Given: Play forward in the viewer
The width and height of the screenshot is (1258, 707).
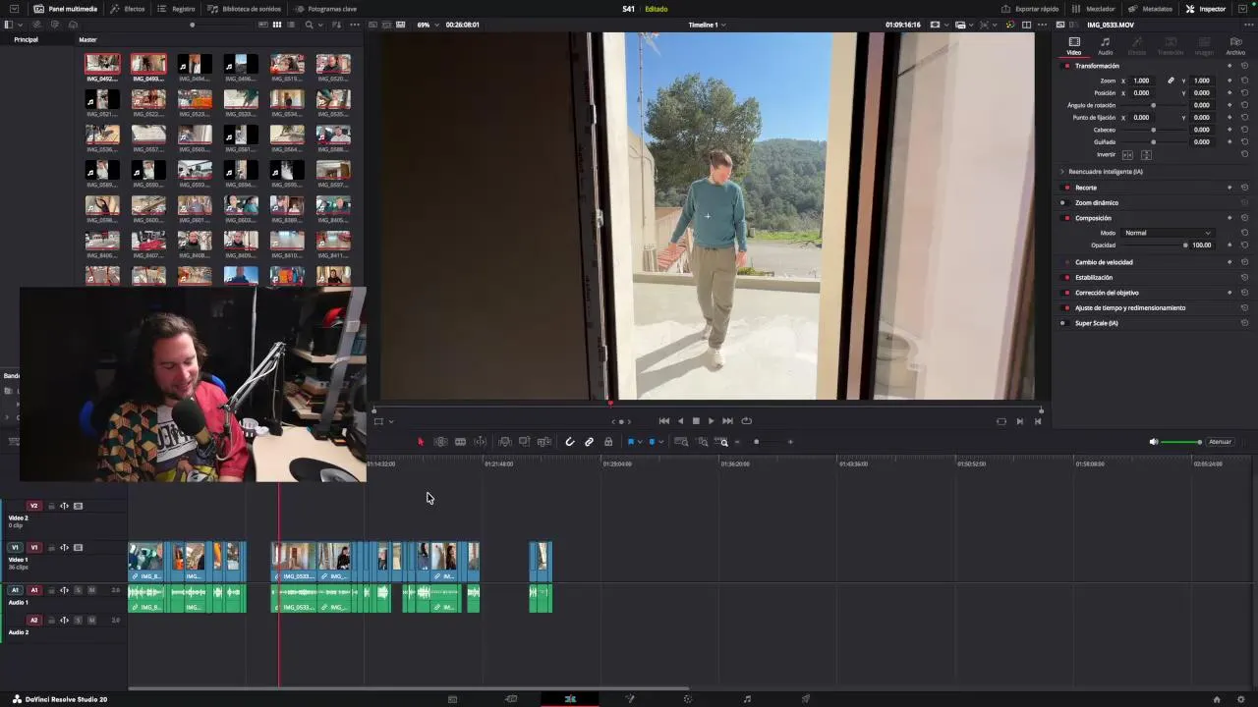Looking at the screenshot, I should [711, 421].
